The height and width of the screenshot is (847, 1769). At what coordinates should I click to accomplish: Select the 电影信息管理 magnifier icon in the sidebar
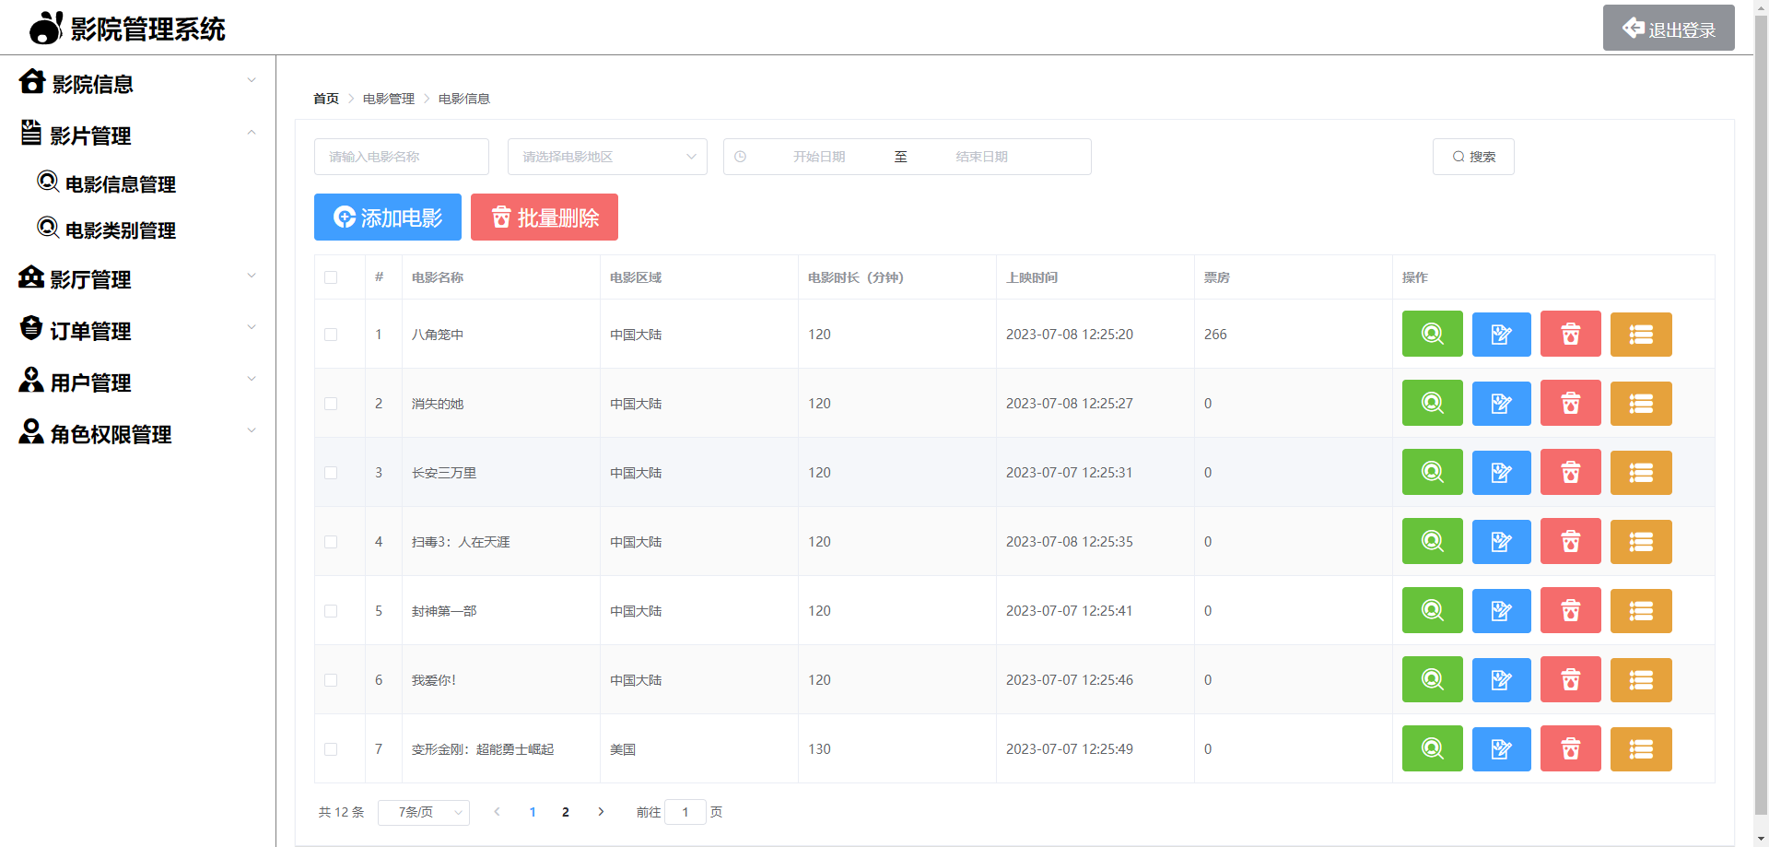click(x=48, y=182)
